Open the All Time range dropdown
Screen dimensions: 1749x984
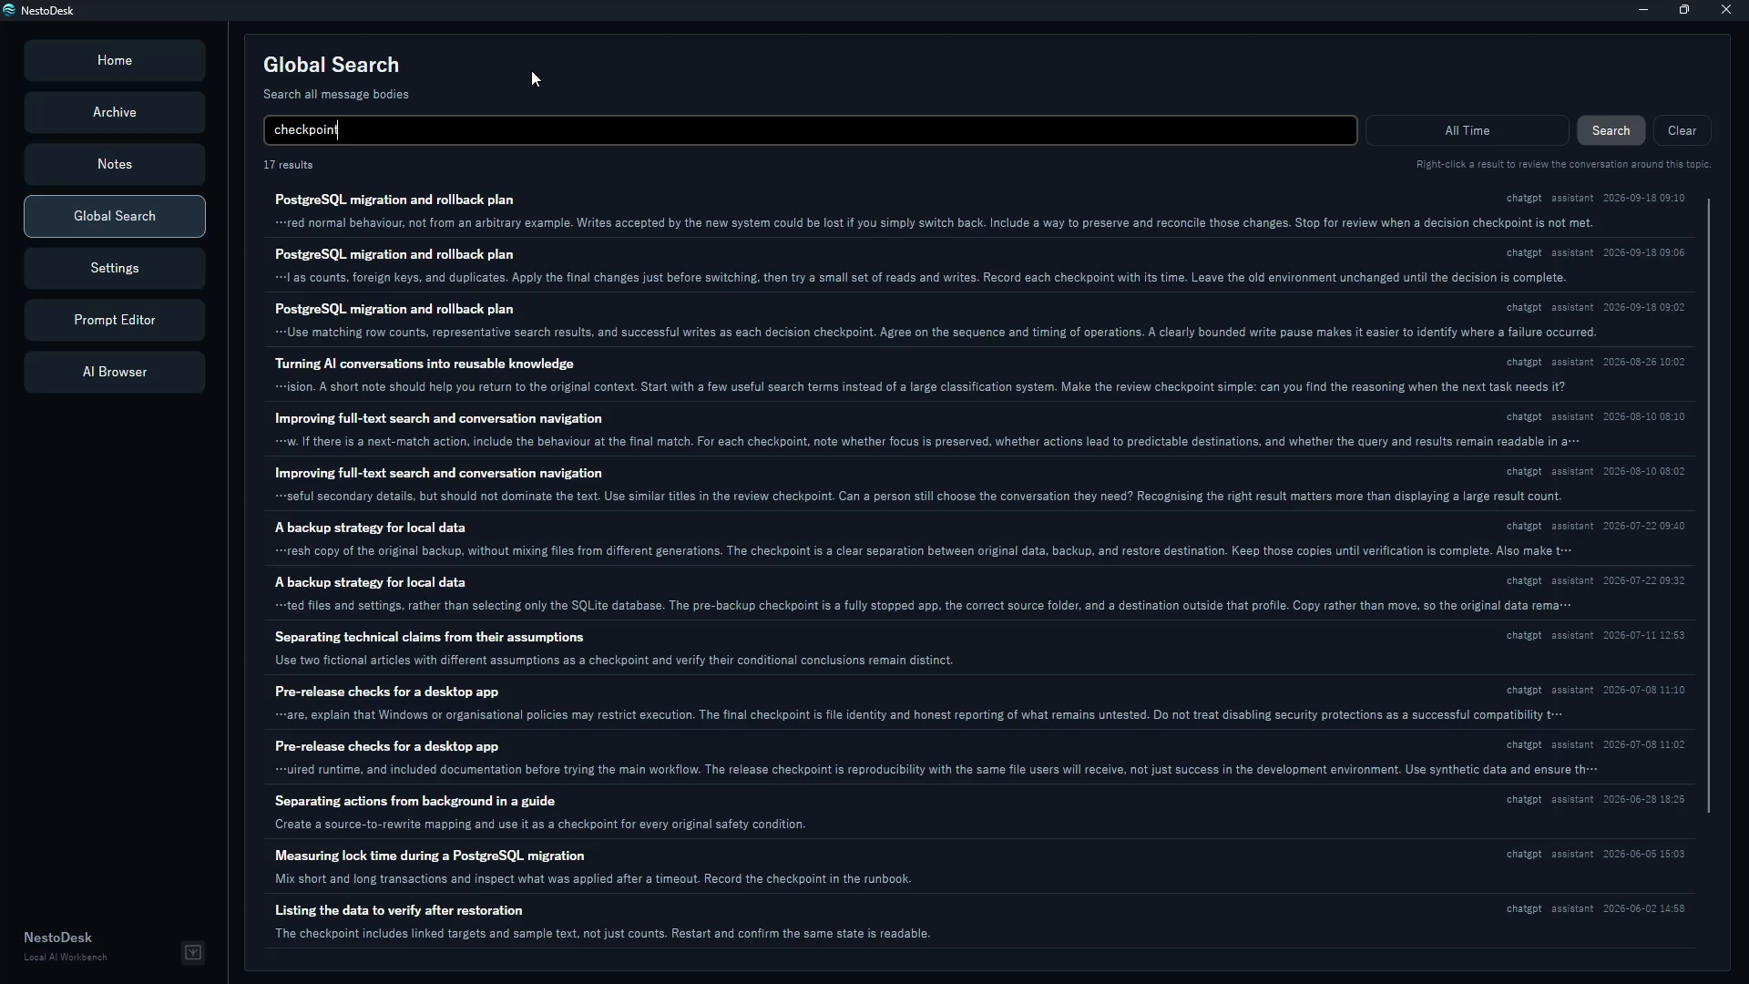point(1467,130)
